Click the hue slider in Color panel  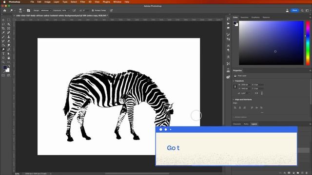[x=308, y=43]
